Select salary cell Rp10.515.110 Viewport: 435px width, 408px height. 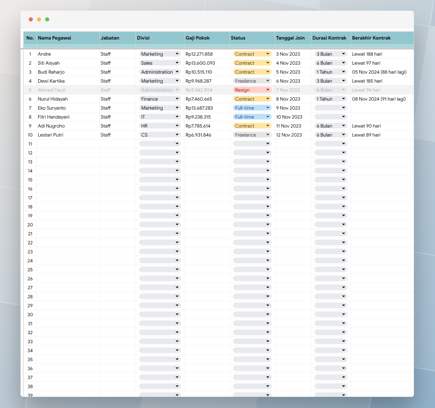[x=207, y=72]
